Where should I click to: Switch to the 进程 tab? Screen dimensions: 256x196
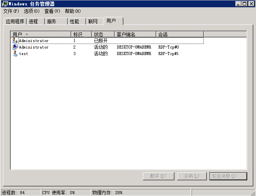coord(35,21)
